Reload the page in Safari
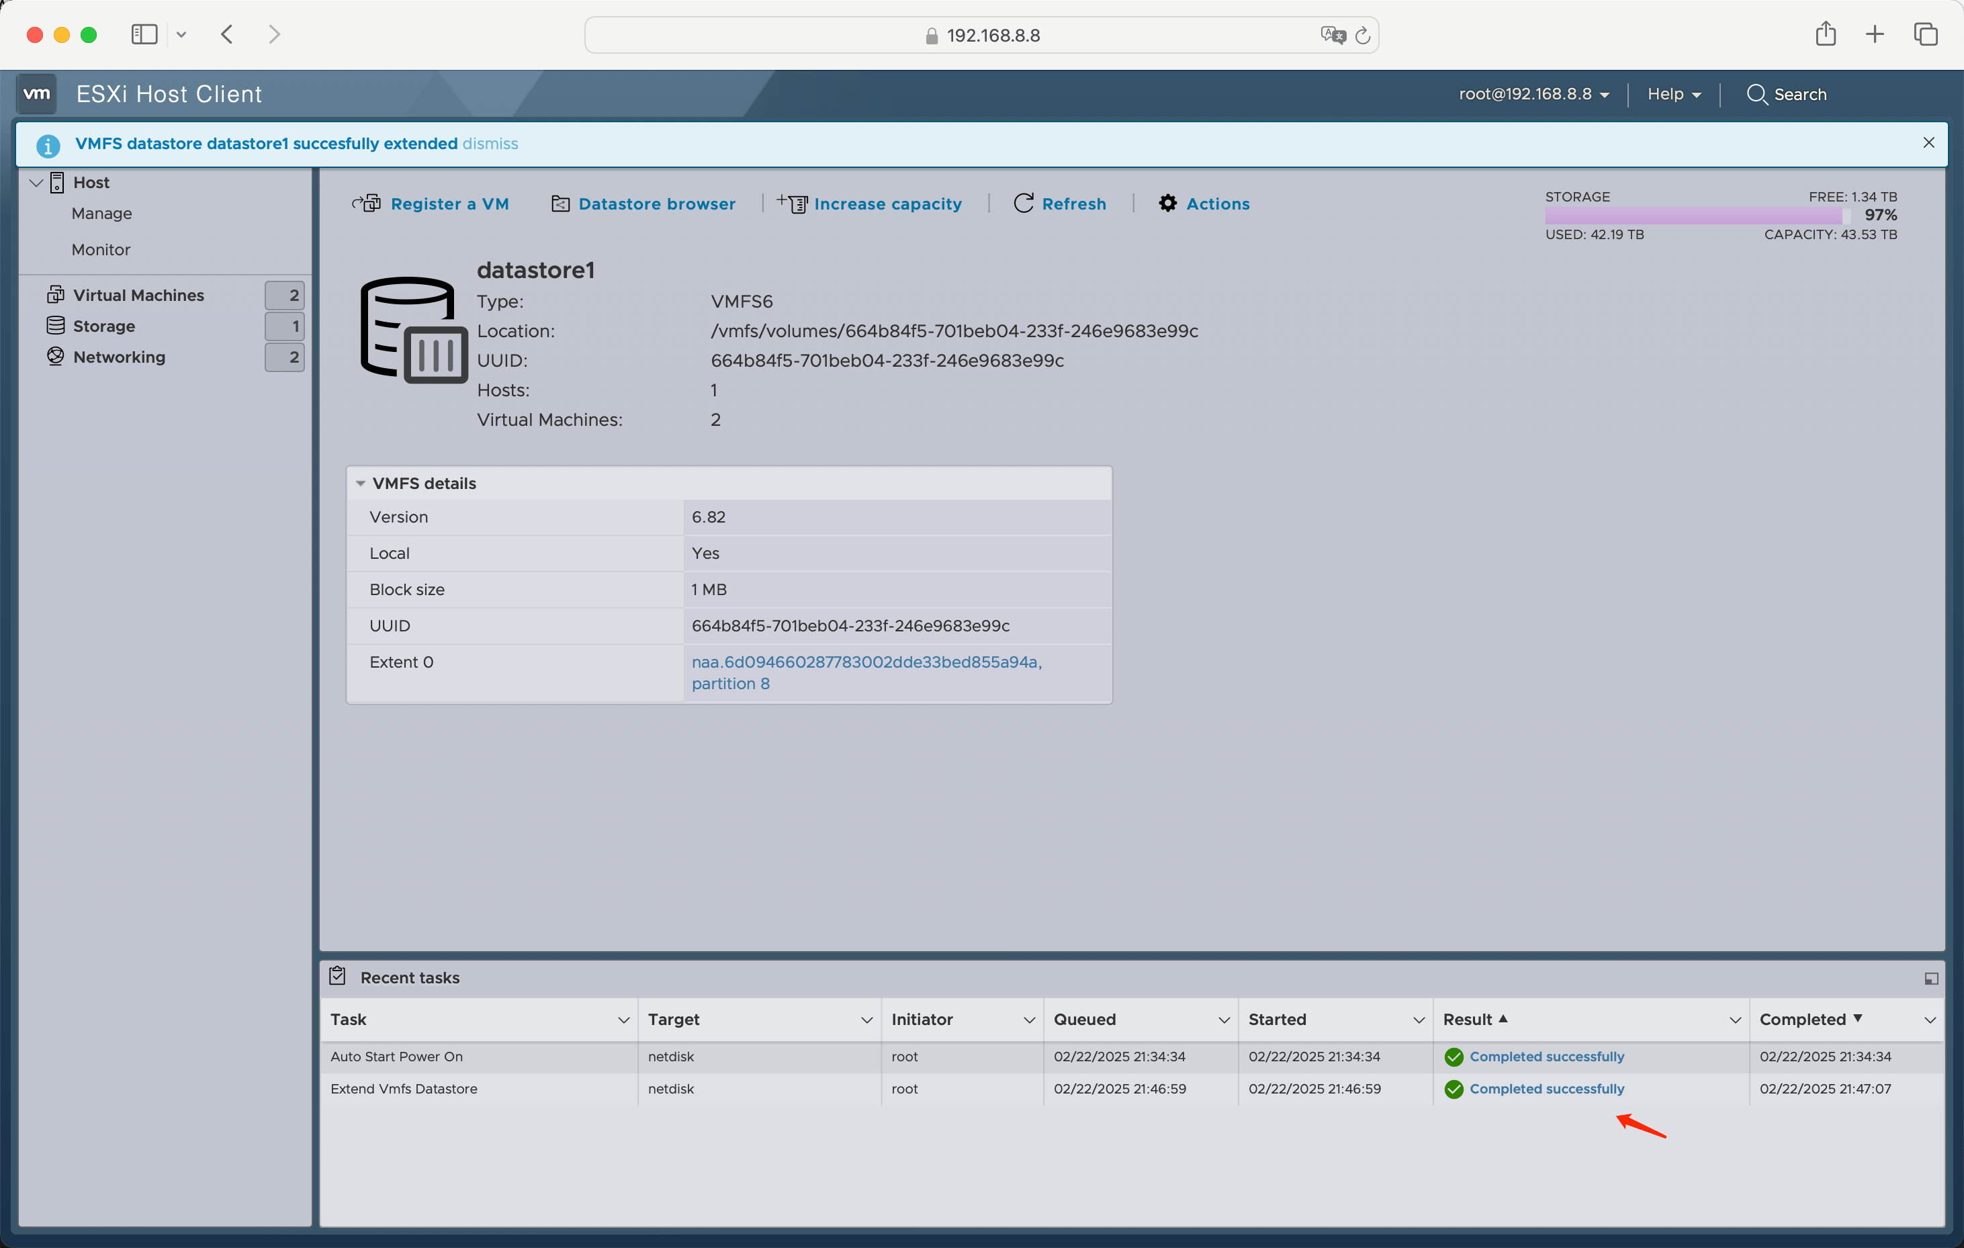This screenshot has width=1964, height=1248. [1362, 35]
